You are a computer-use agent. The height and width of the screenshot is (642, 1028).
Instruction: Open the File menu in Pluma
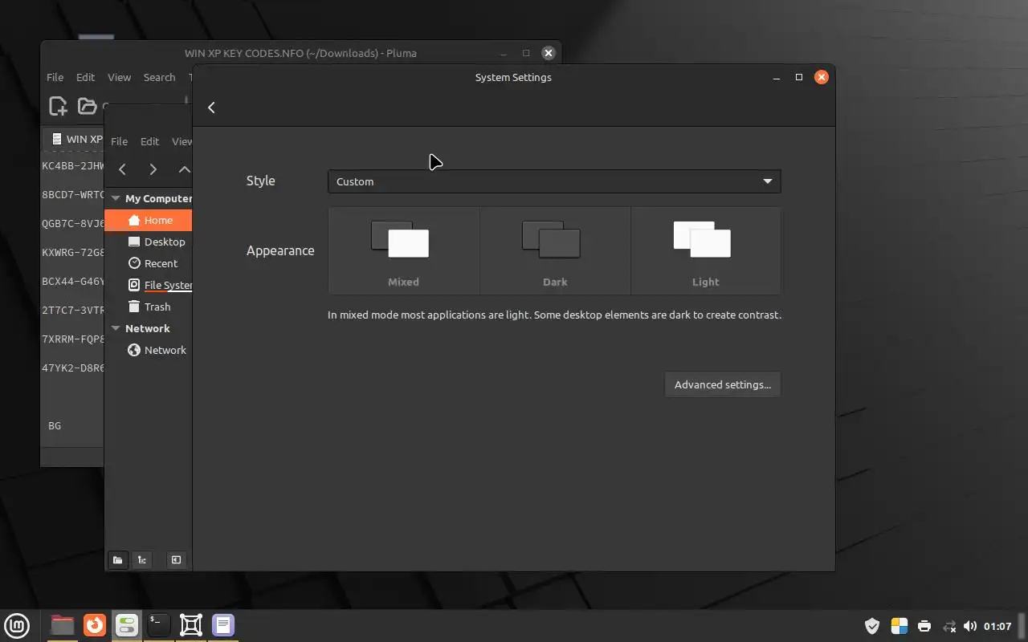(55, 77)
